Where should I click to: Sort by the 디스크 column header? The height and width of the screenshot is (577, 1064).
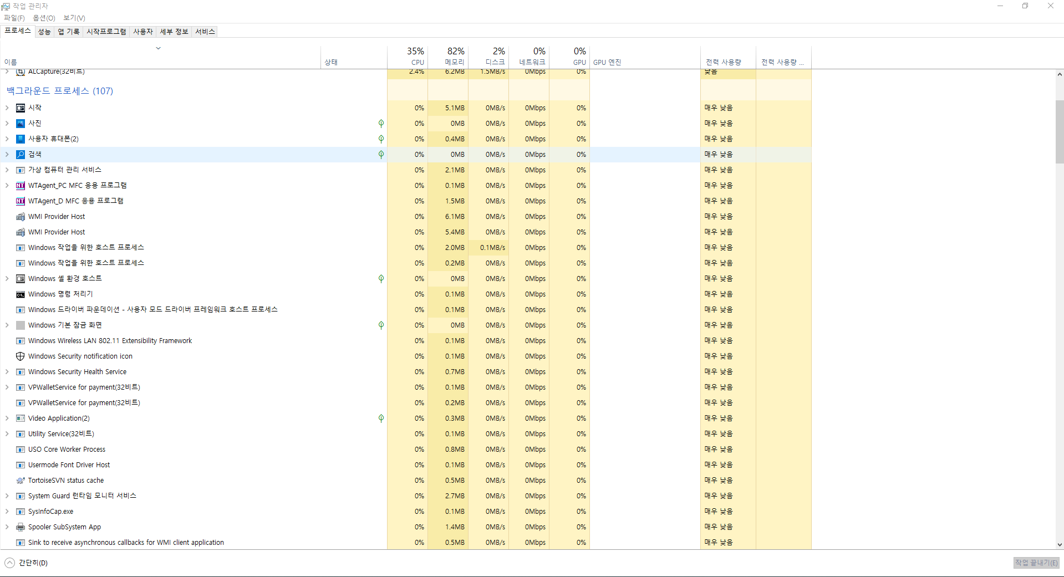488,57
